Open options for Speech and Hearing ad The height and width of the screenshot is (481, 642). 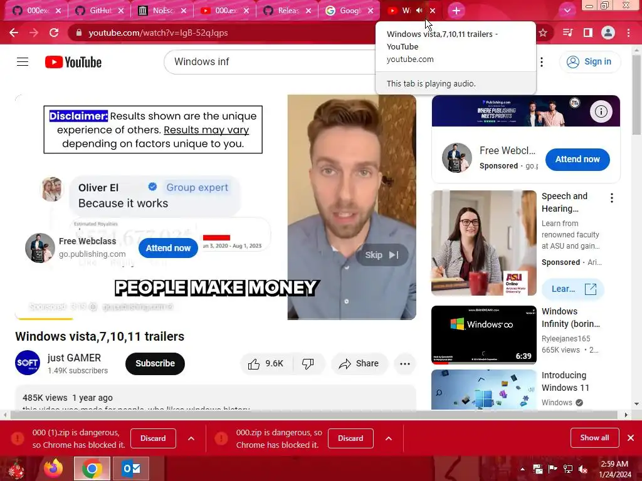tap(612, 199)
